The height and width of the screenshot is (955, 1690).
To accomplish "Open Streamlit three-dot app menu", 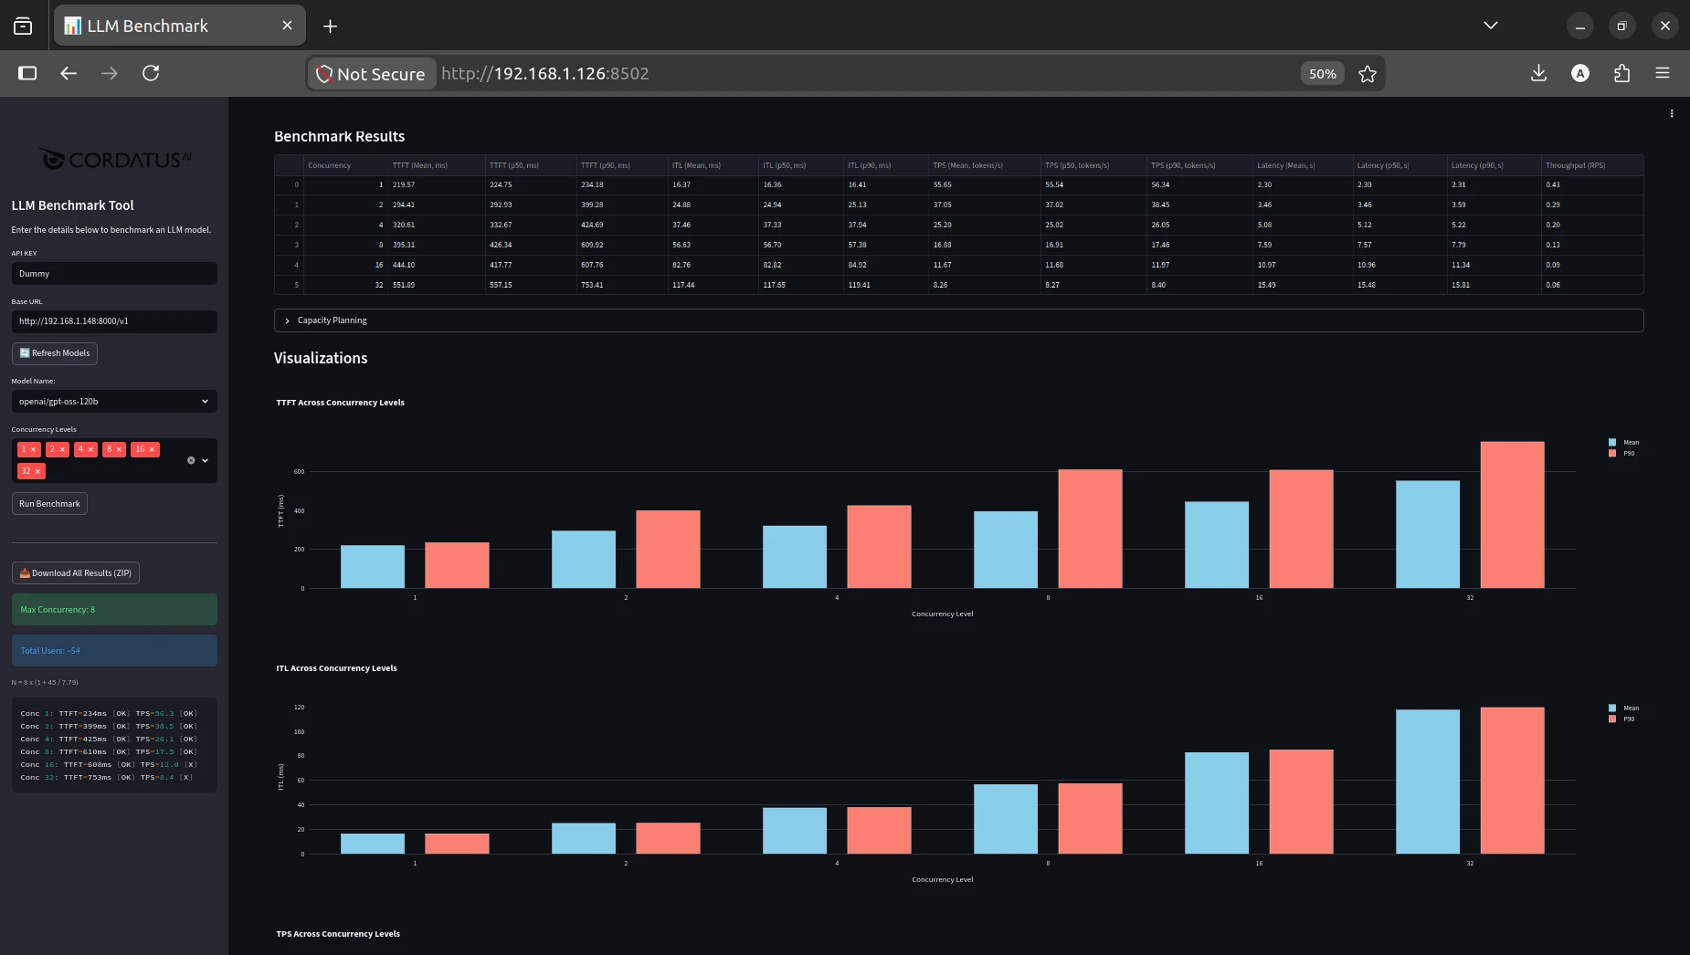I will pyautogui.click(x=1672, y=114).
